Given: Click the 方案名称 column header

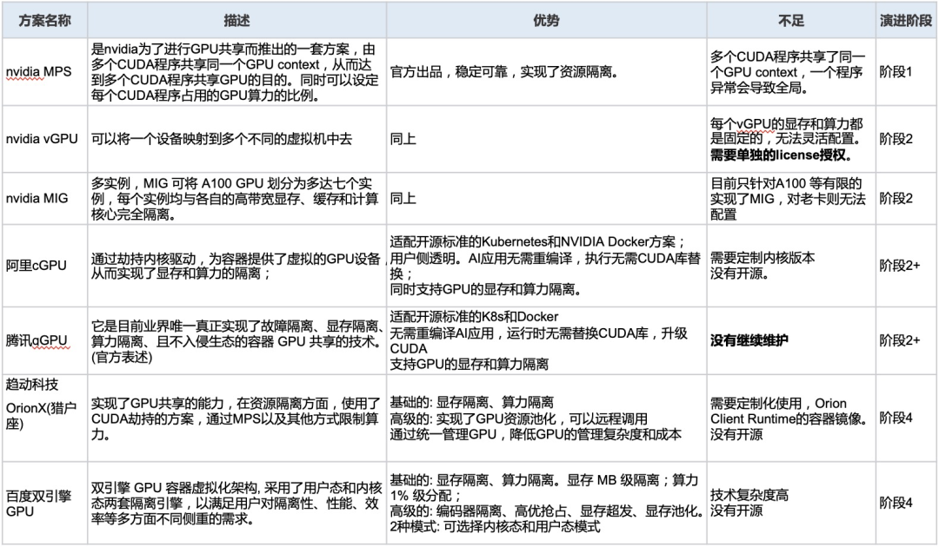Looking at the screenshot, I should tap(45, 20).
